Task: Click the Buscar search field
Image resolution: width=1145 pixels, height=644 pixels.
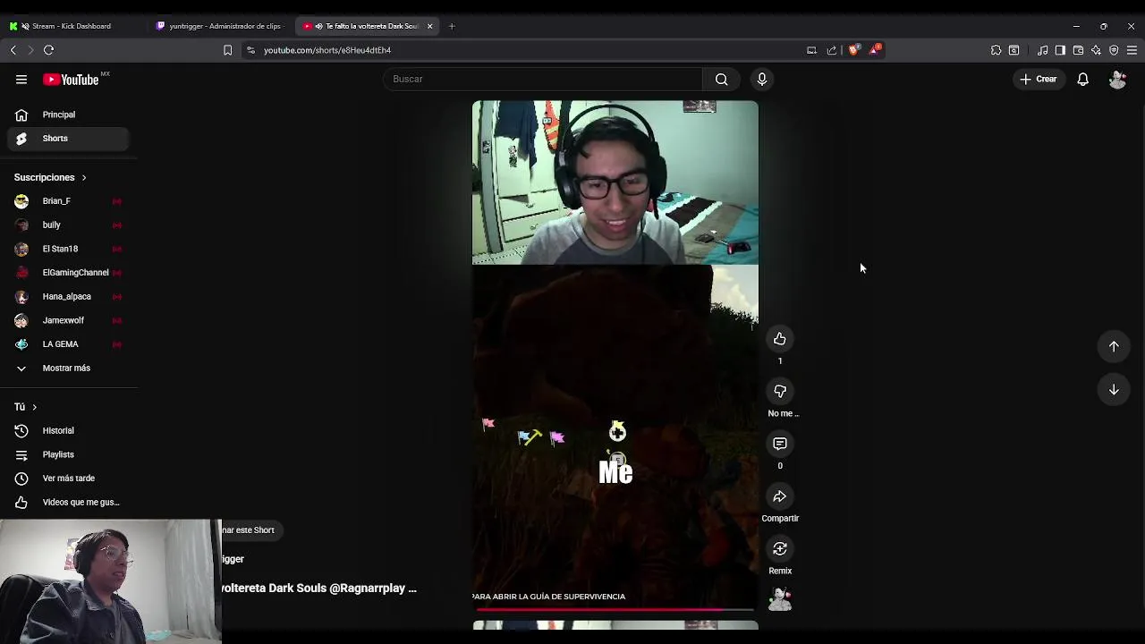Action: [544, 79]
